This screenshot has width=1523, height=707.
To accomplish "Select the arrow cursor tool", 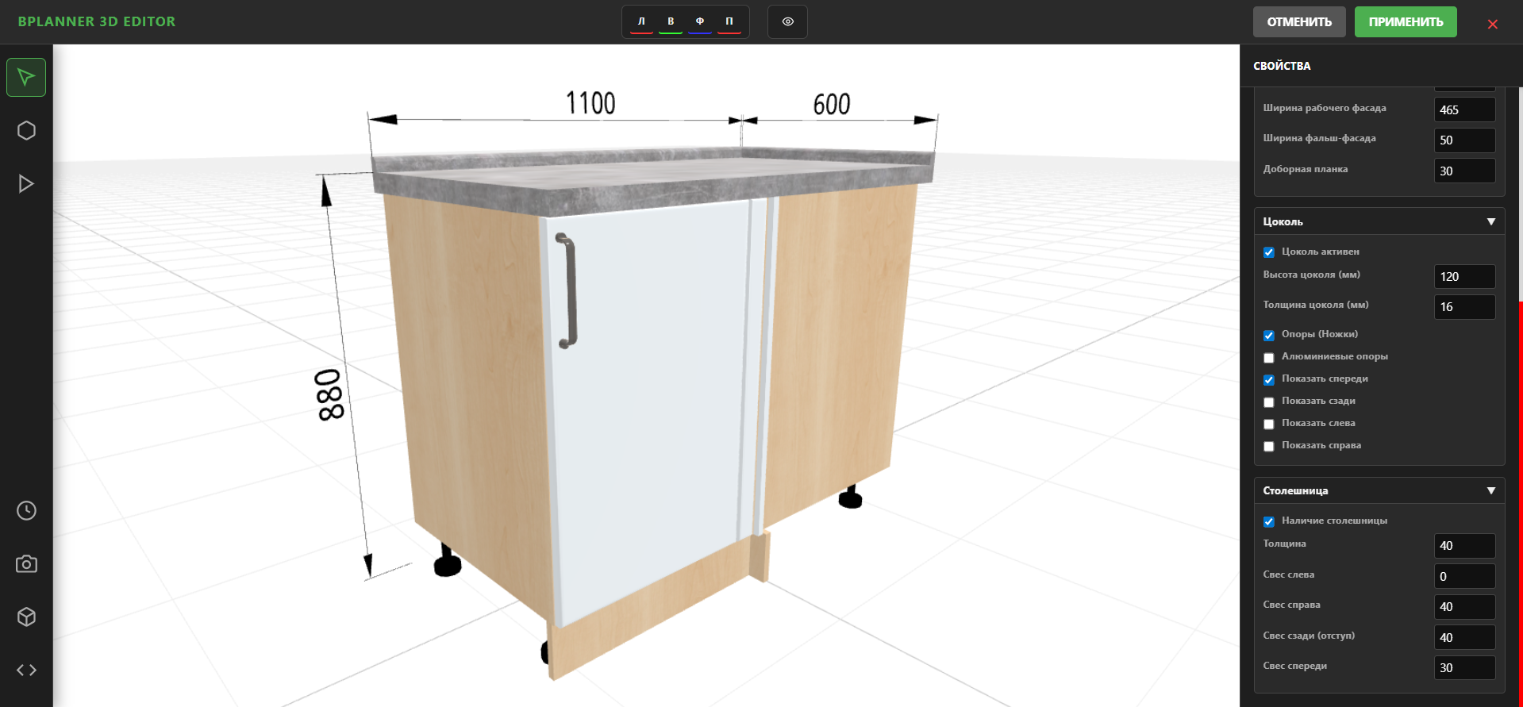I will pyautogui.click(x=26, y=78).
